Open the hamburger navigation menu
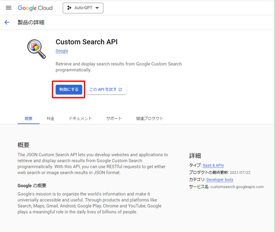The width and height of the screenshot is (275, 232). (x=9, y=8)
